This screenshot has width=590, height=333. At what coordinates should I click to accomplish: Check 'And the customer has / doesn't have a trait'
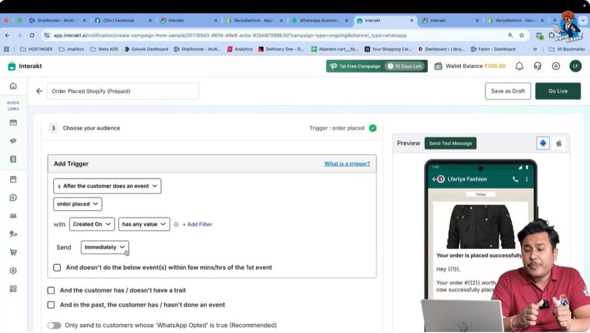51,290
